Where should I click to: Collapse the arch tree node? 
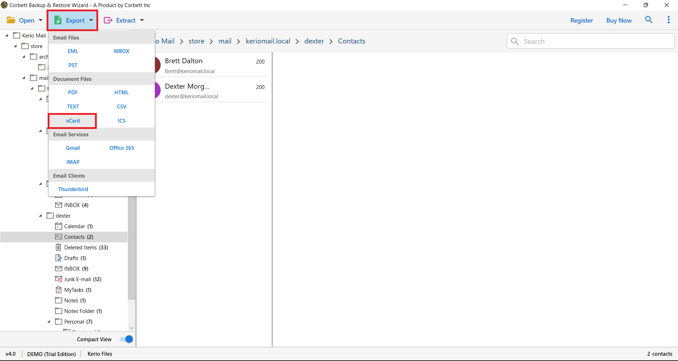24,57
